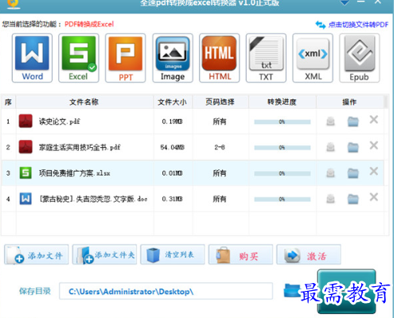
Task: Open output folder for 项目免费推广方案.xlsx
Action: coord(353,173)
